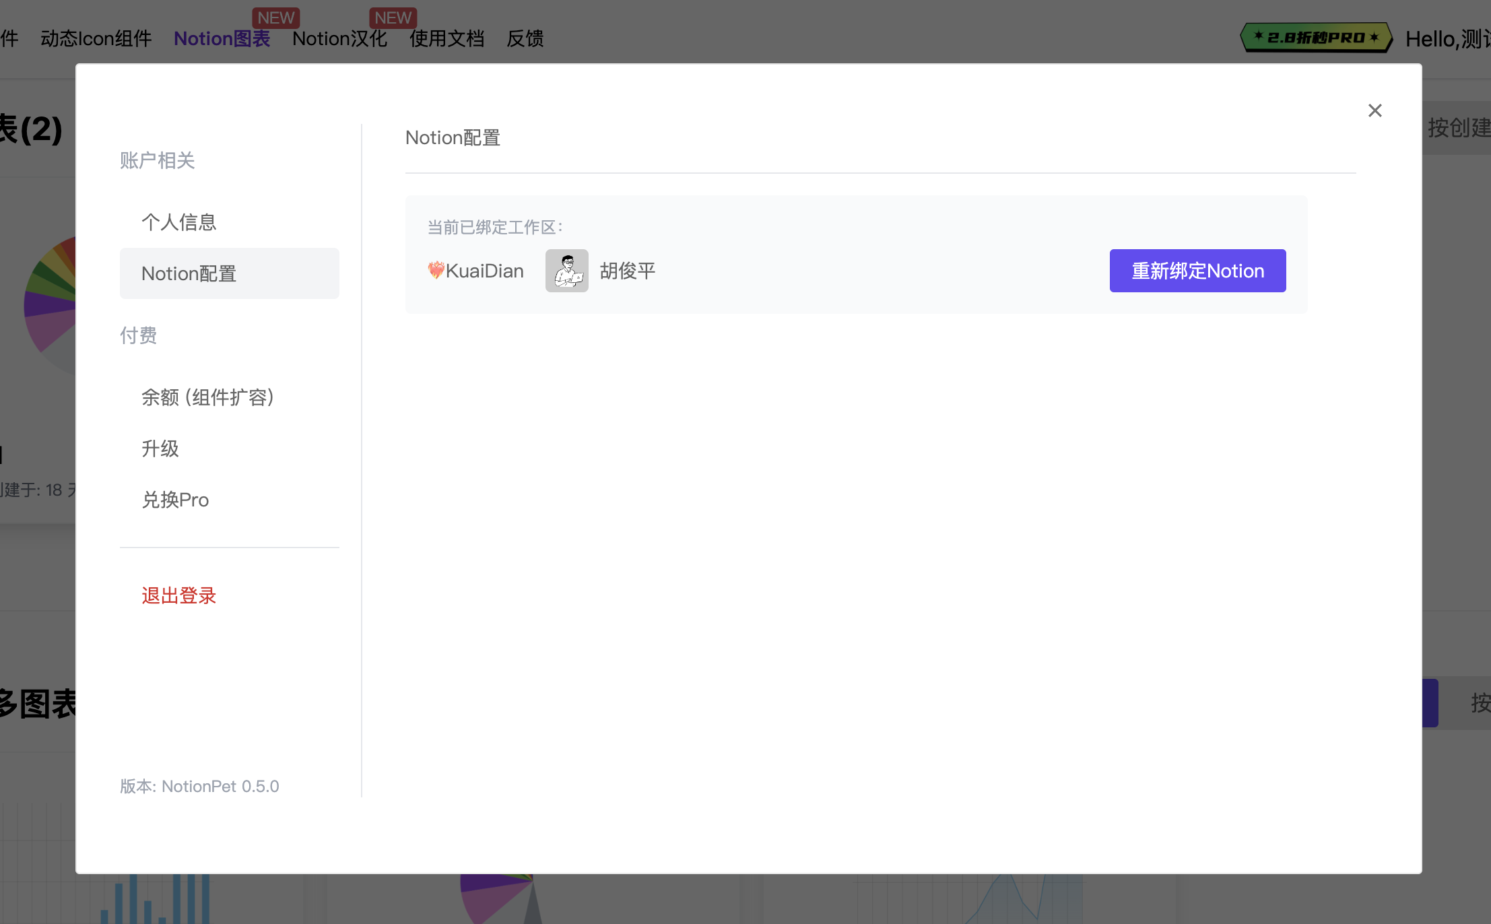Click the KuaiDian workspace heart icon
The image size is (1491, 924).
[436, 271]
